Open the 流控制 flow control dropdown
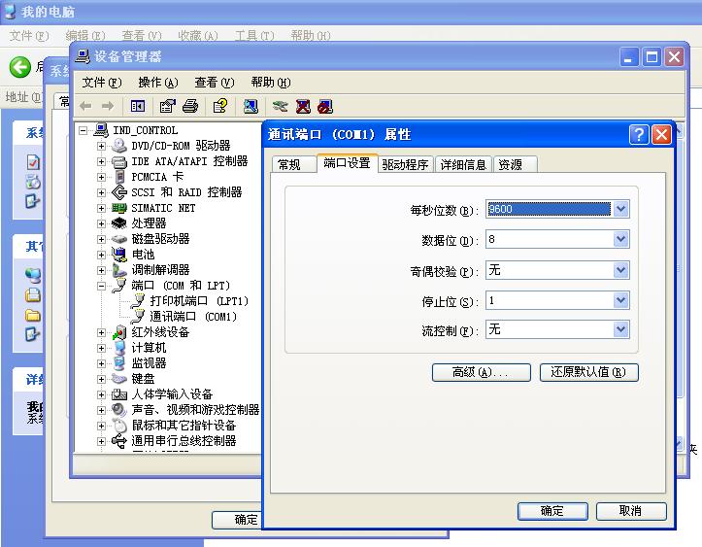702x547 pixels. pyautogui.click(x=621, y=329)
